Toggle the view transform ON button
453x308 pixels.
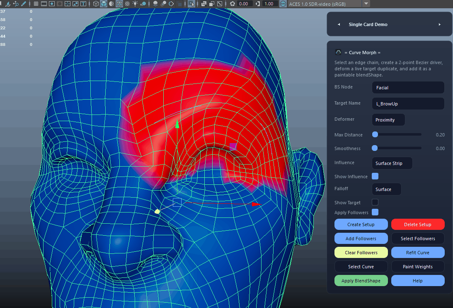283,4
